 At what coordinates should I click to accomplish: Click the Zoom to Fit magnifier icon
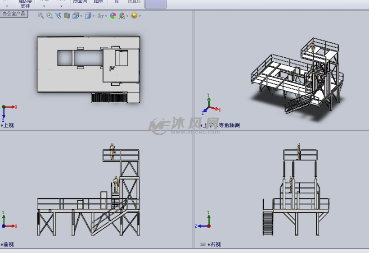click(x=40, y=15)
